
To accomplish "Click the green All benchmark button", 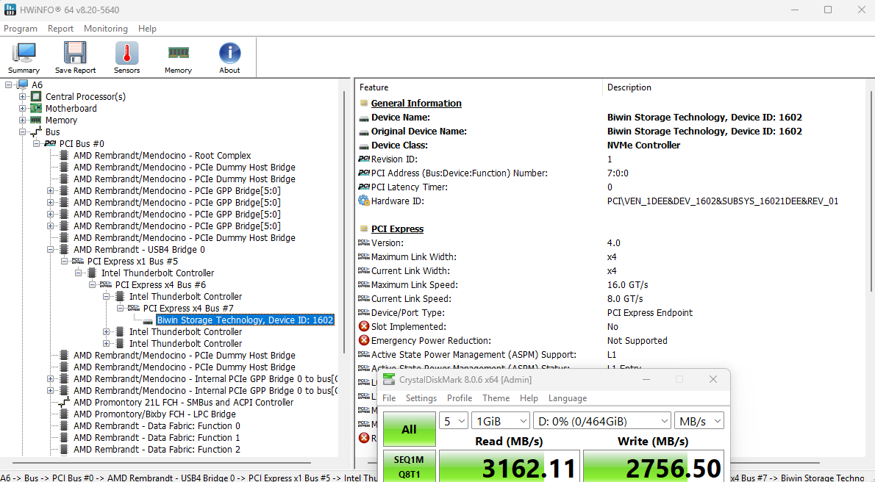I will tap(409, 429).
